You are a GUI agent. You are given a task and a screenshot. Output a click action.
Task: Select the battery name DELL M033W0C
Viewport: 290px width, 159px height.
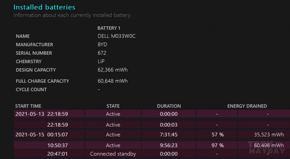click(117, 36)
